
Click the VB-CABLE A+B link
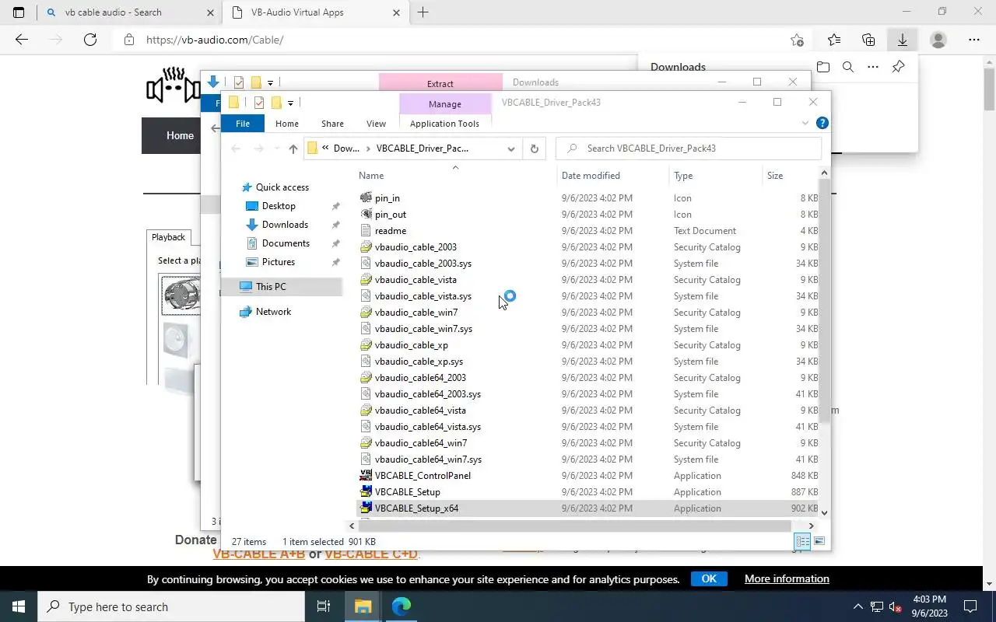[x=259, y=554]
